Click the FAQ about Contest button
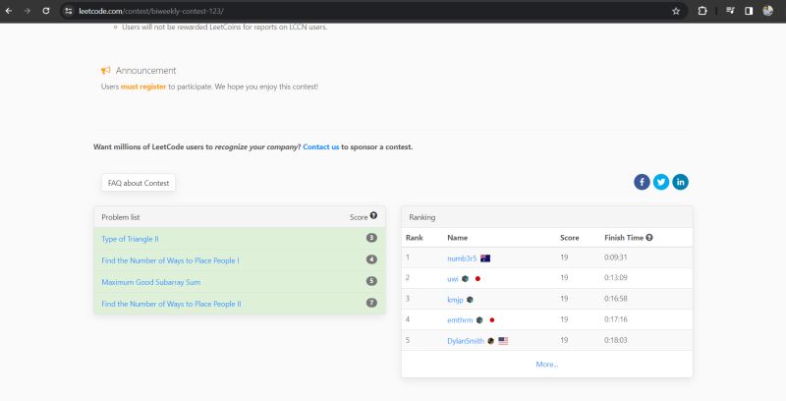Image resolution: width=786 pixels, height=401 pixels. click(139, 183)
